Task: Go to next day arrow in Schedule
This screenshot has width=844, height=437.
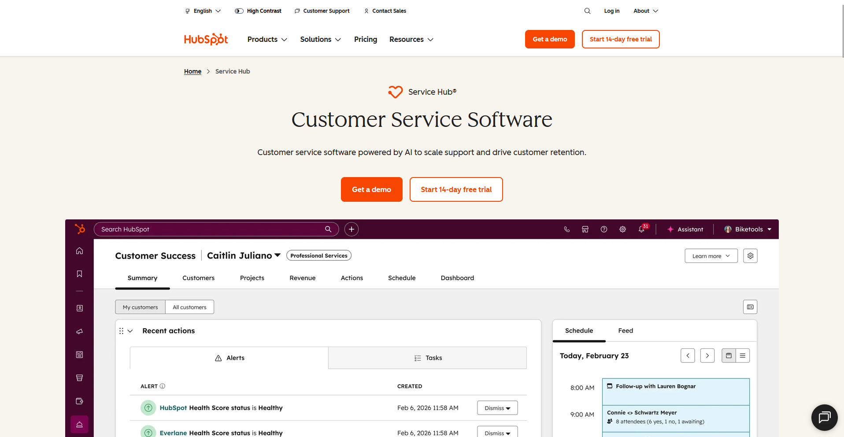Action: (707, 356)
